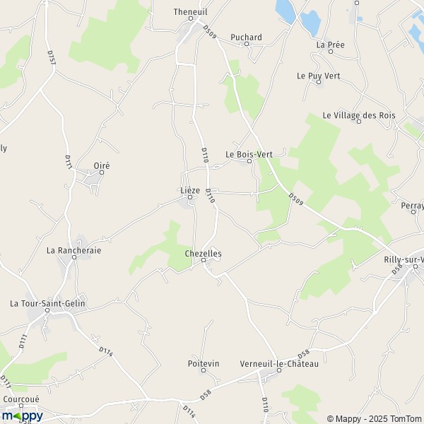The image size is (424, 424).
Task: Select the Le Puy Vert marker
Action: 319,82
